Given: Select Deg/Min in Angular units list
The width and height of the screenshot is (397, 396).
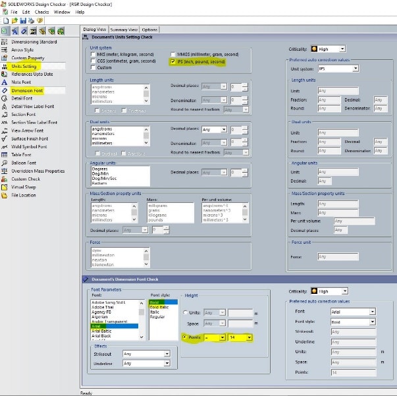Looking at the screenshot, I should (100, 173).
